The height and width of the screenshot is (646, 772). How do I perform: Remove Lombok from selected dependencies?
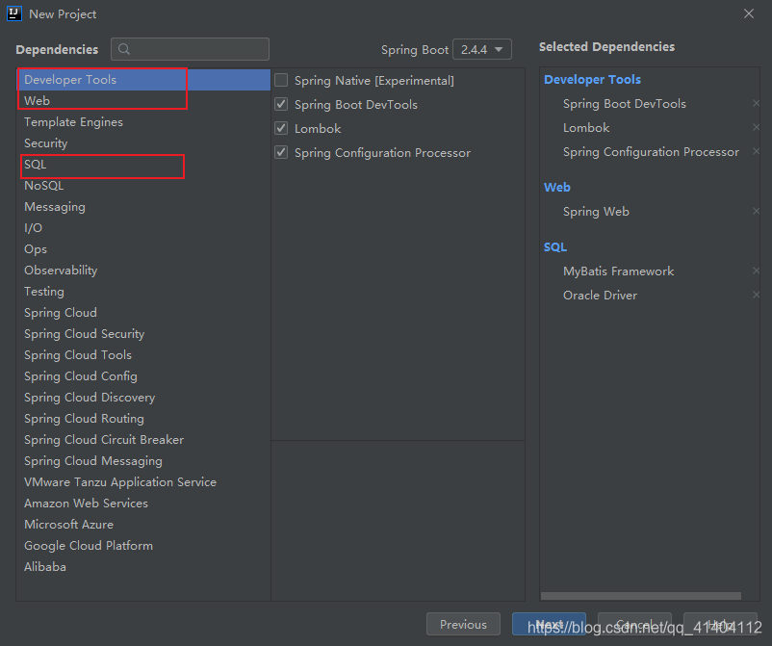(x=756, y=127)
